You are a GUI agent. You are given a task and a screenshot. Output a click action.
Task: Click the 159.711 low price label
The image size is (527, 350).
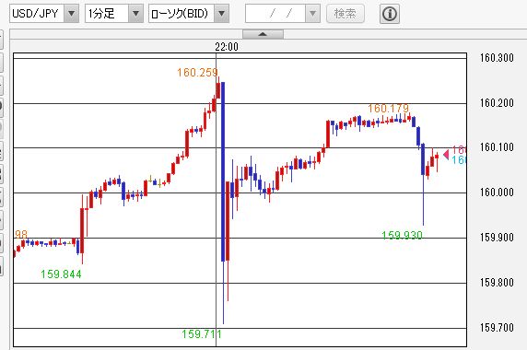[x=202, y=333]
